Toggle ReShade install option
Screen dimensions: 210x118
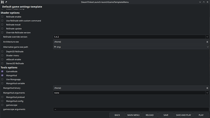pos(2,25)
